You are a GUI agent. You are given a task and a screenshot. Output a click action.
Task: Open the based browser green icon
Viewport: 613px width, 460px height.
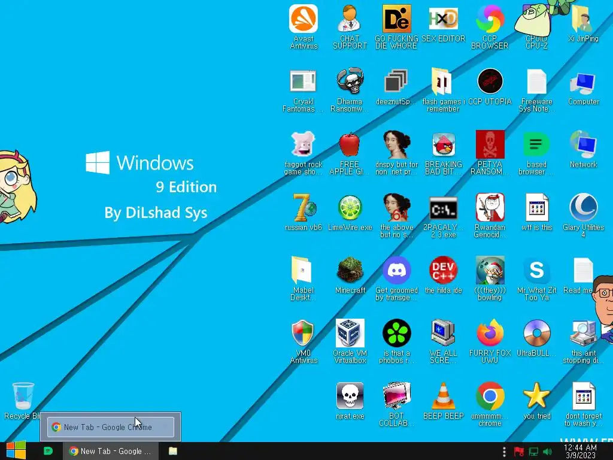coord(536,145)
